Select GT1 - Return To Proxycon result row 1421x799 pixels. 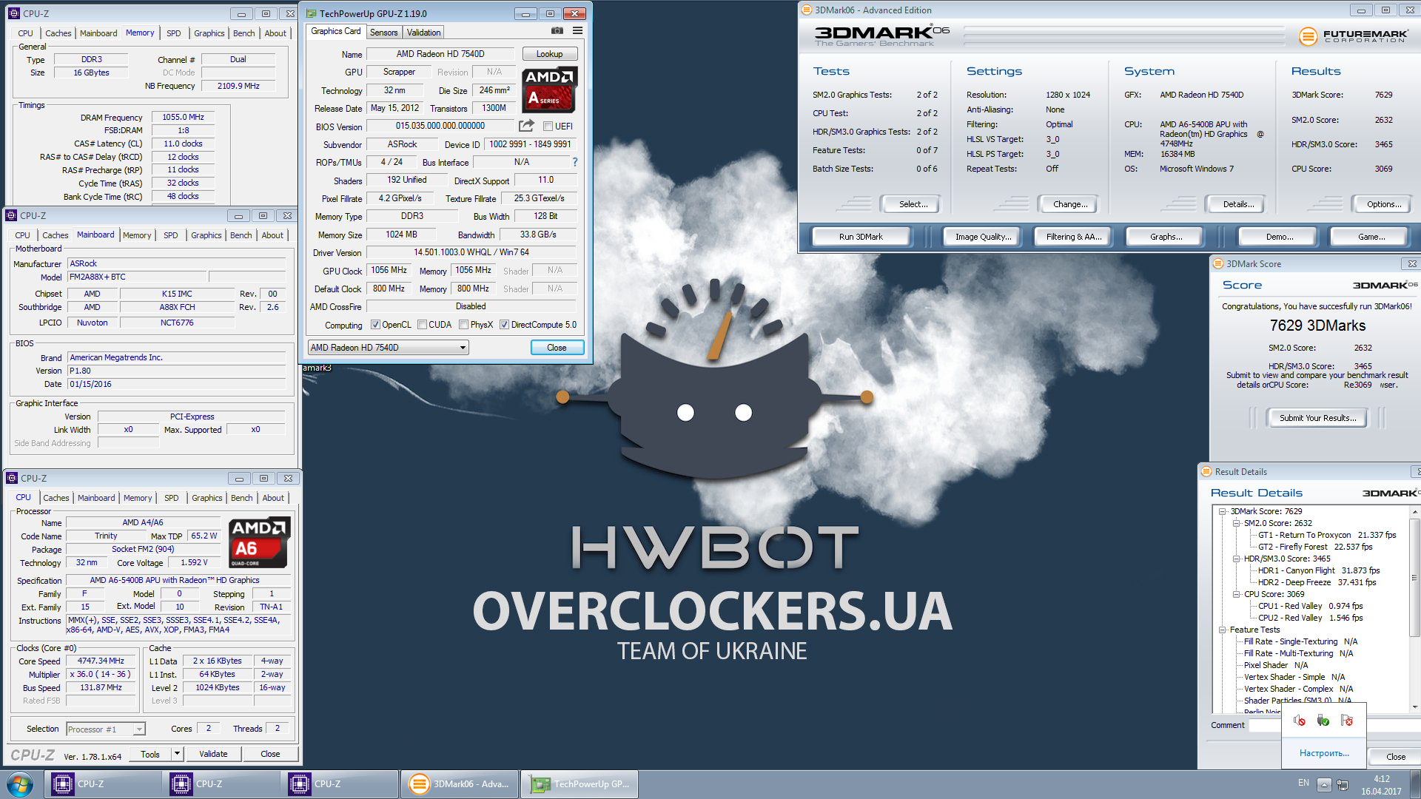click(1327, 535)
